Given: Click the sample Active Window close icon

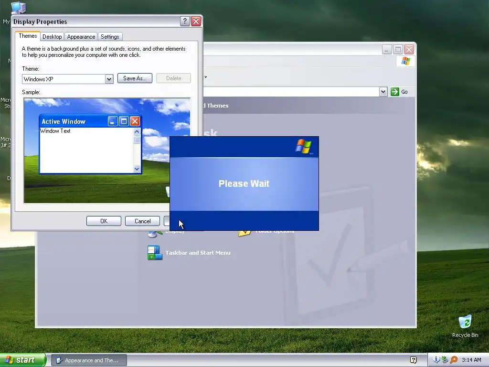Looking at the screenshot, I should coord(135,121).
